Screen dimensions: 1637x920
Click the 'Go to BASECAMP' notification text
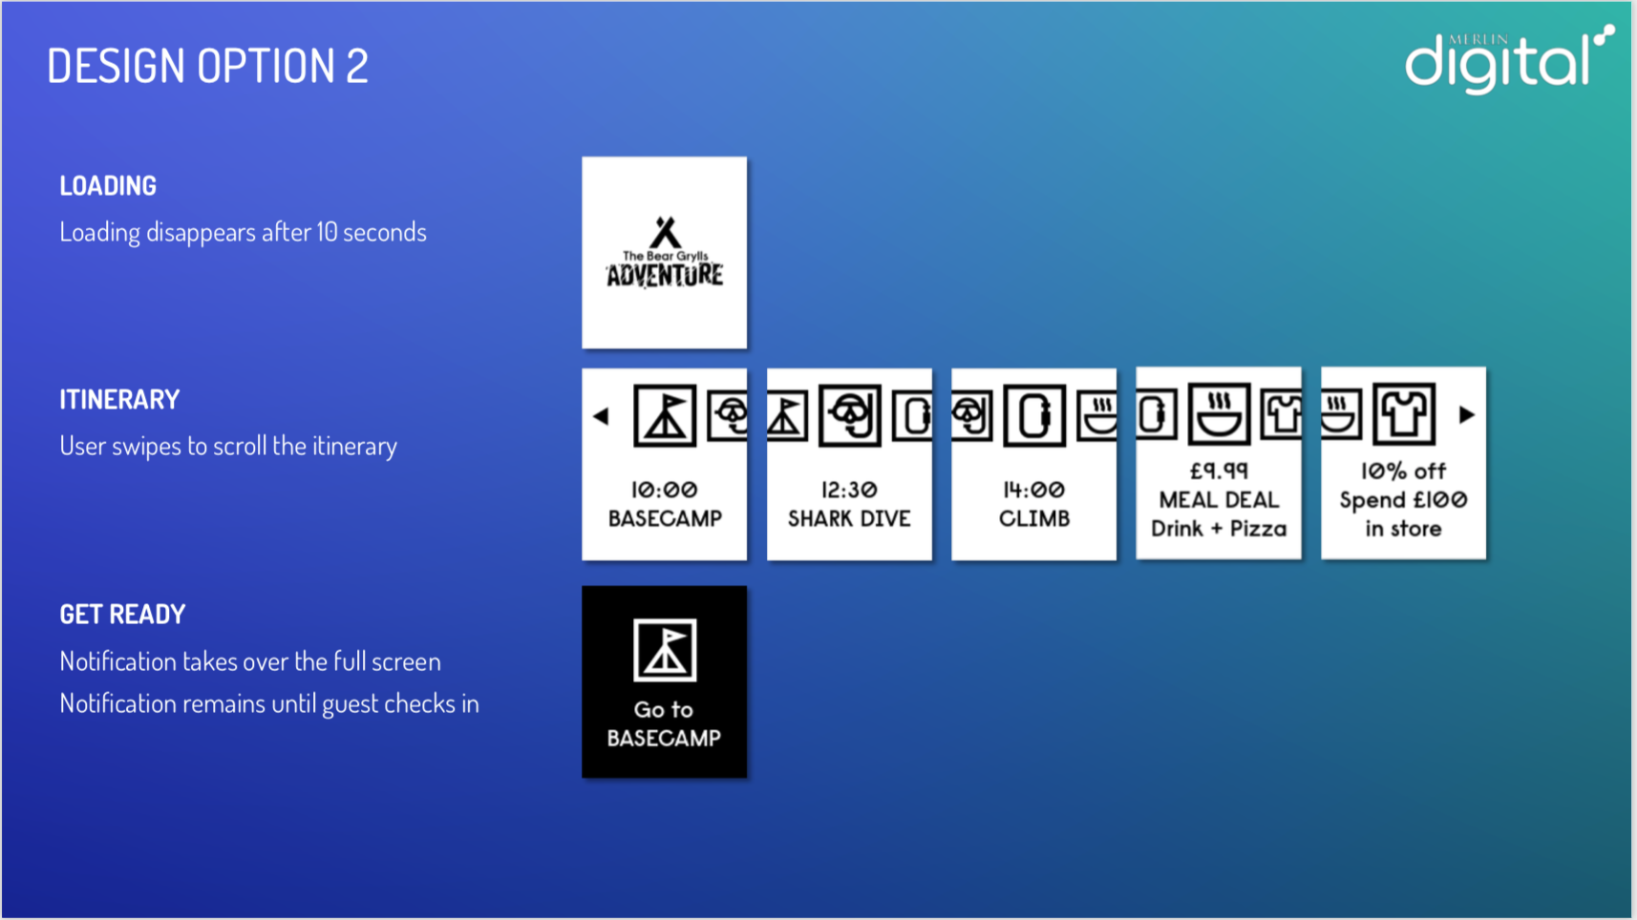pyautogui.click(x=664, y=723)
